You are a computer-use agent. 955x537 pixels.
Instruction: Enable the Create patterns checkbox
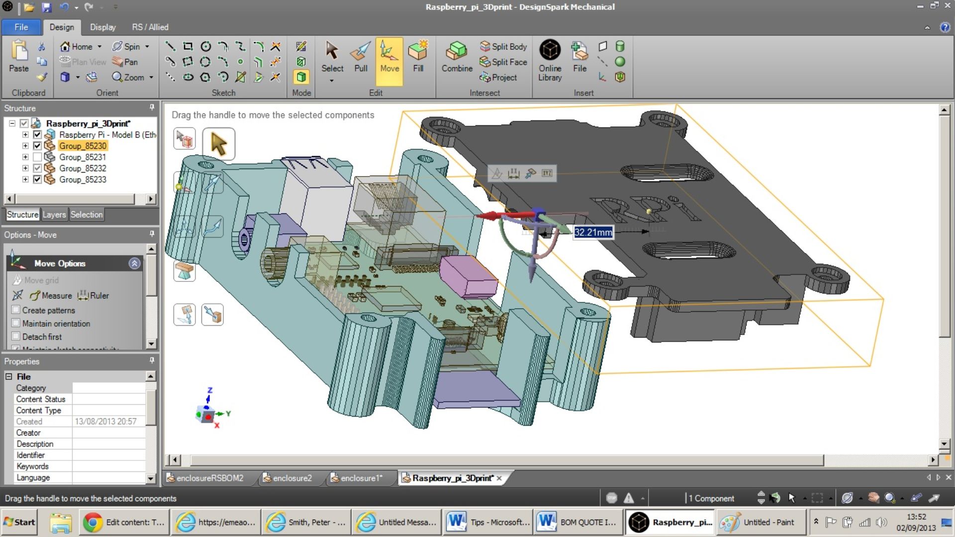16,310
